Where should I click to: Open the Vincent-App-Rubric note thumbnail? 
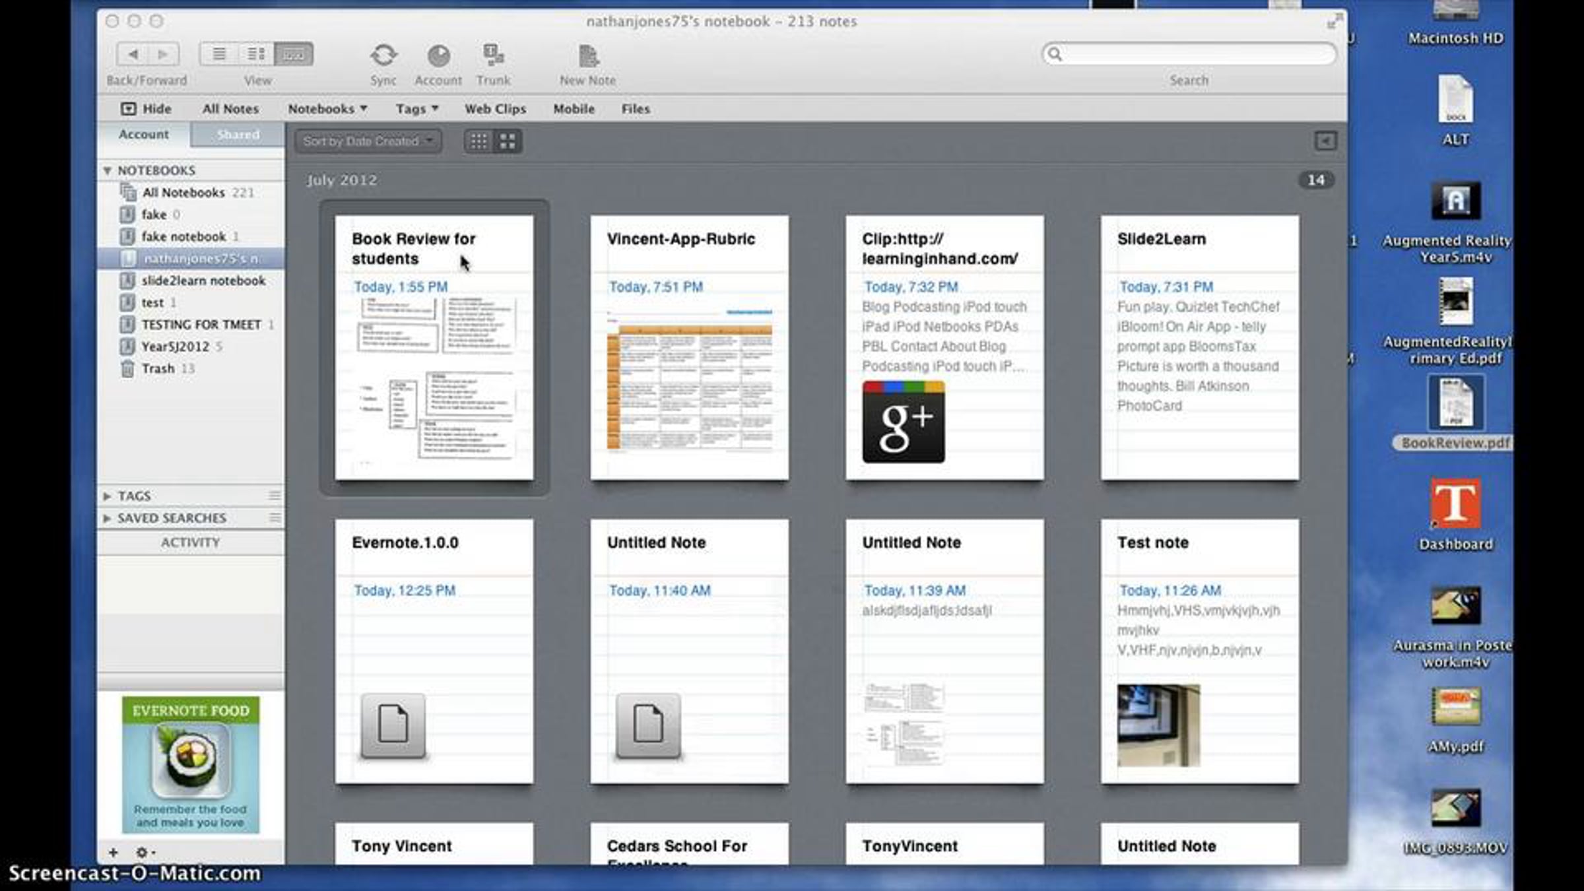[x=689, y=348]
